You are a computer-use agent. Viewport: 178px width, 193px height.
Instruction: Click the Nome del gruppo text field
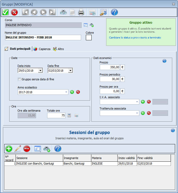tap(43, 37)
